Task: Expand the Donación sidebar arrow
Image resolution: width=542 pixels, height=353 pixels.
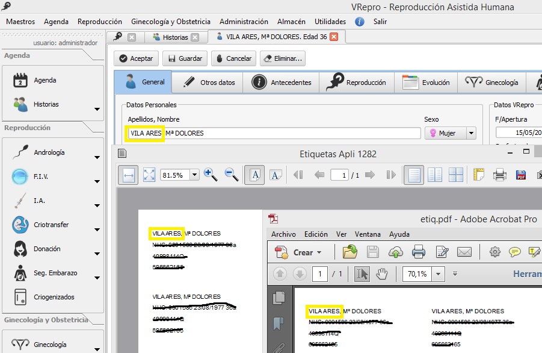Action: coord(97,254)
